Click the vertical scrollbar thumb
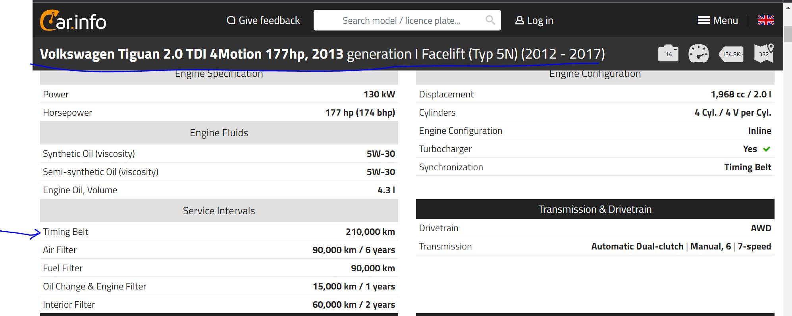Screen dimensions: 792x316 point(788,34)
